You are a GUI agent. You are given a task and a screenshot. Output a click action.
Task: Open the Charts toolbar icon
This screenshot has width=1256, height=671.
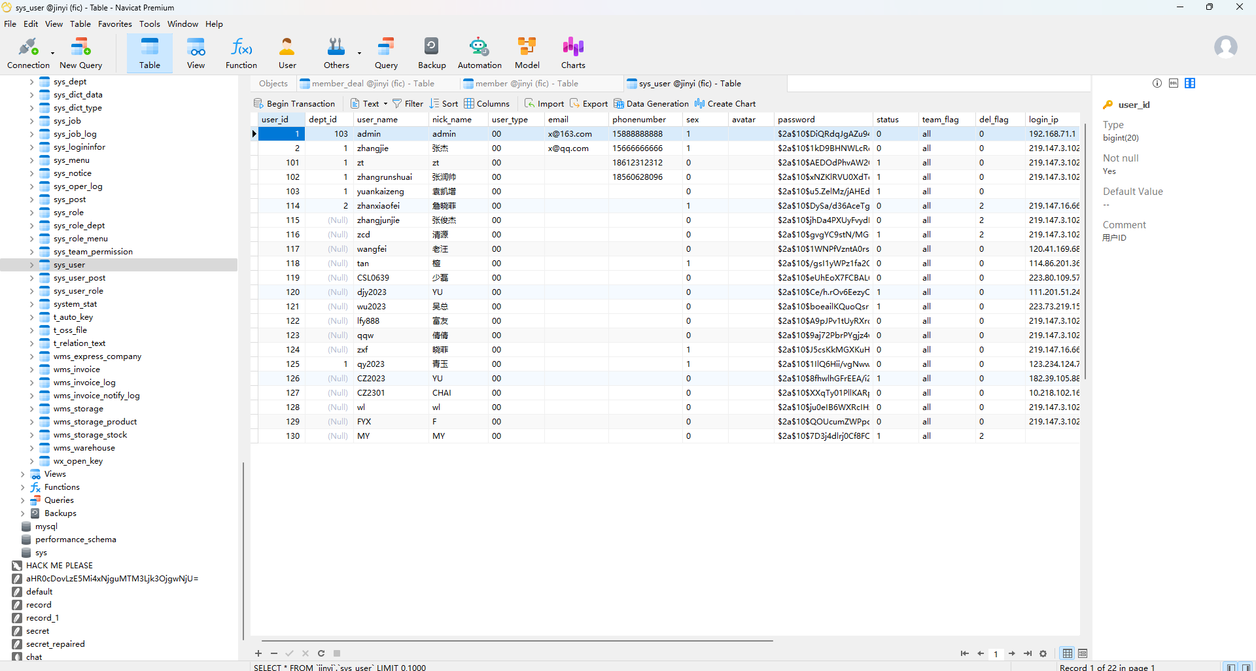pyautogui.click(x=573, y=52)
